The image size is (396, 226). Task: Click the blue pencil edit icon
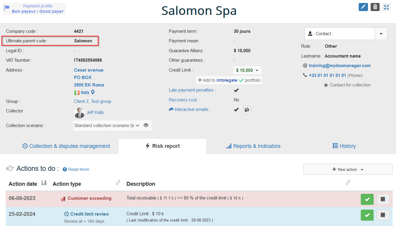[x=363, y=7]
